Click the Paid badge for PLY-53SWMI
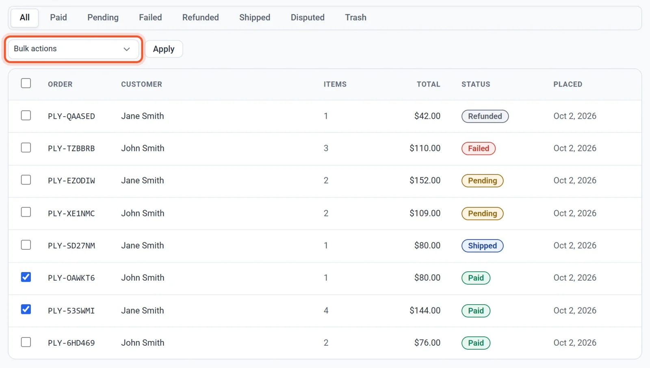The width and height of the screenshot is (650, 368). (x=476, y=311)
